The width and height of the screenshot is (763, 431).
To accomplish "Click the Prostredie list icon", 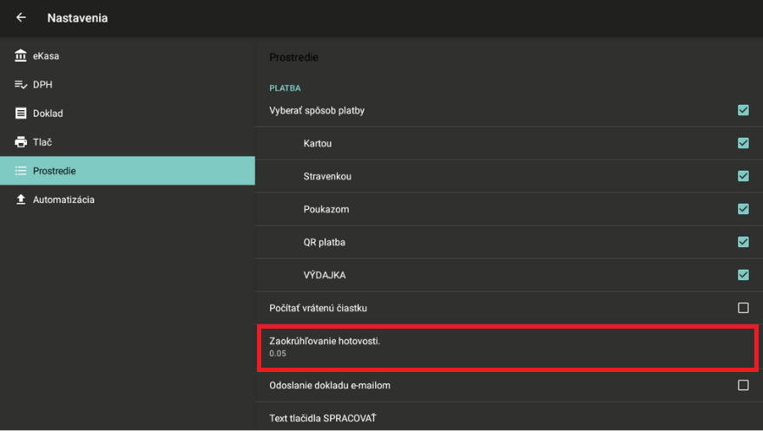I will pyautogui.click(x=21, y=171).
